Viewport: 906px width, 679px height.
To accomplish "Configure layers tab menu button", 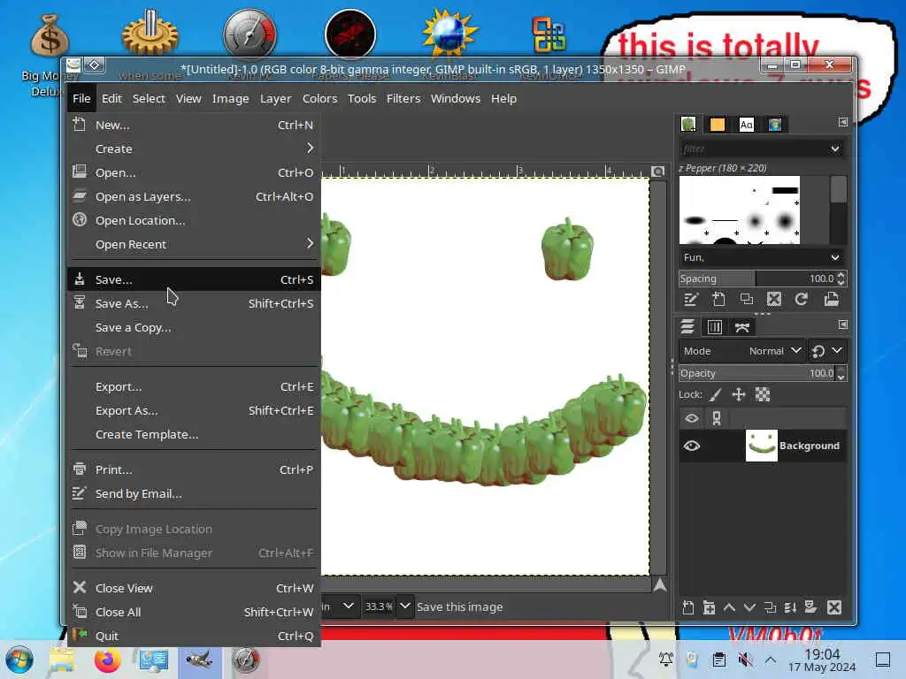I will point(843,324).
